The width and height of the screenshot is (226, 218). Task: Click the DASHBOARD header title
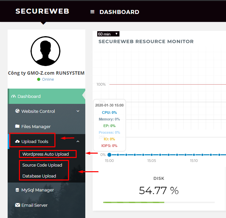coord(119,12)
